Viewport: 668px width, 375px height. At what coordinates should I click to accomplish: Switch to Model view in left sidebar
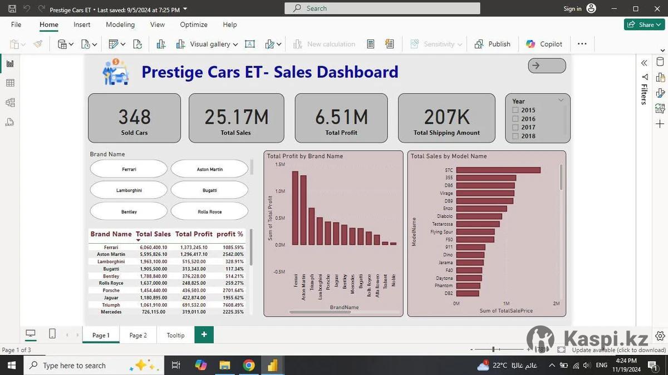point(10,102)
